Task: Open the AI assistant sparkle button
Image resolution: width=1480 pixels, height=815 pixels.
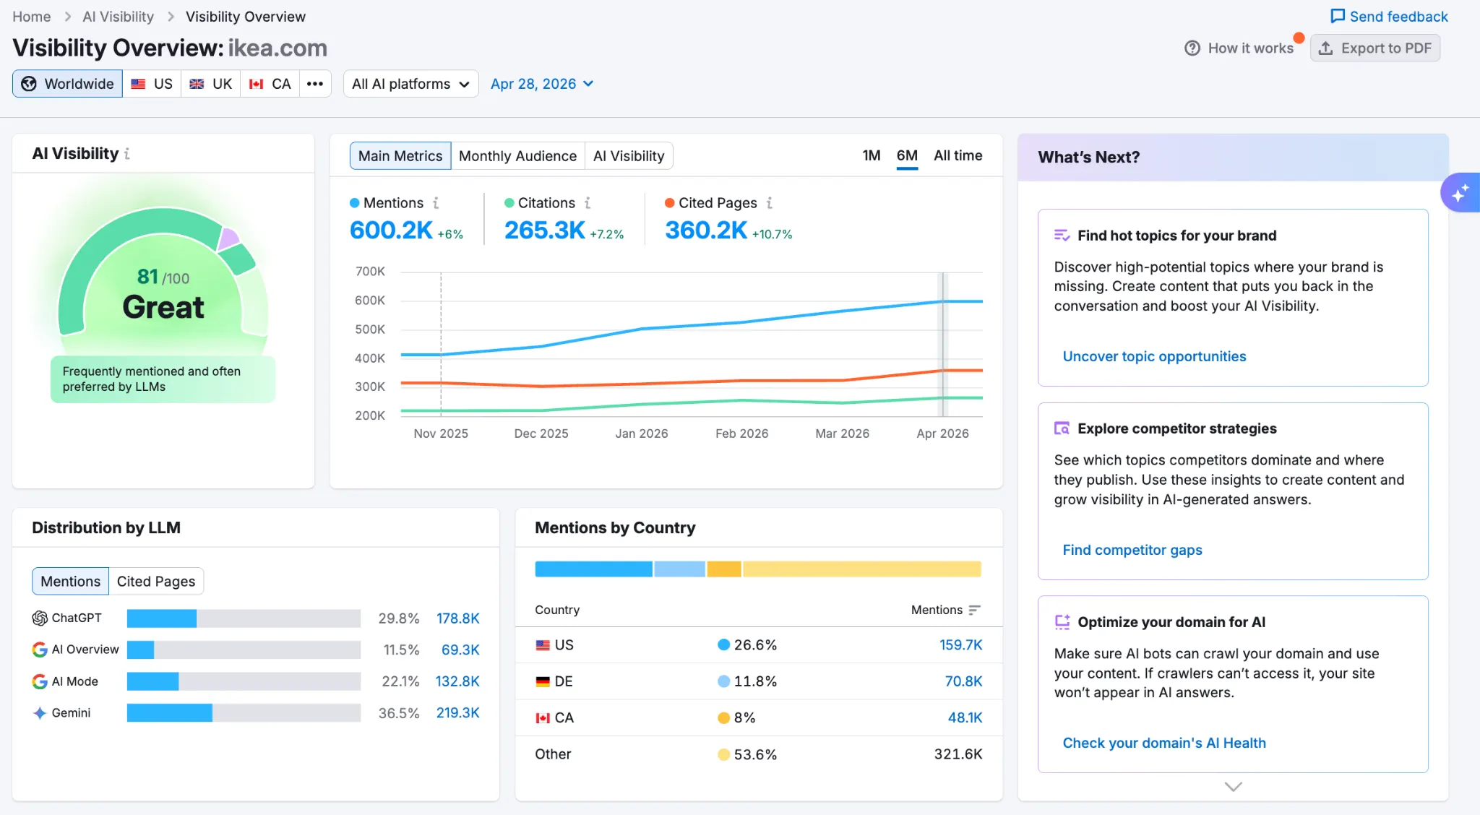Action: pyautogui.click(x=1460, y=193)
